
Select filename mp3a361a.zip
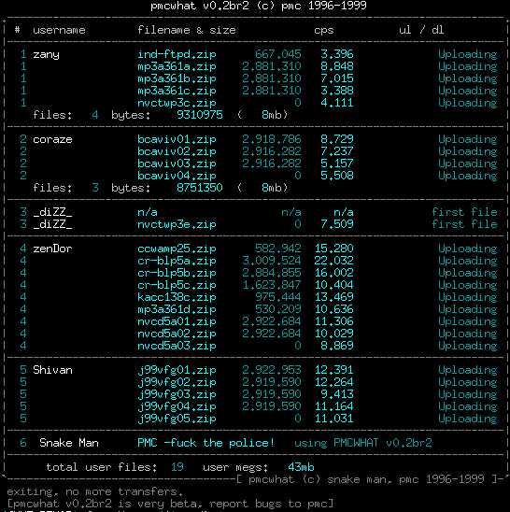click(x=177, y=66)
